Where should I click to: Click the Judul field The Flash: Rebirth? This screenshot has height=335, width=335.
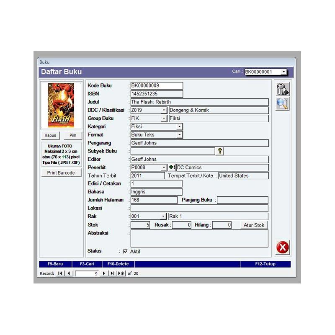pyautogui.click(x=200, y=102)
